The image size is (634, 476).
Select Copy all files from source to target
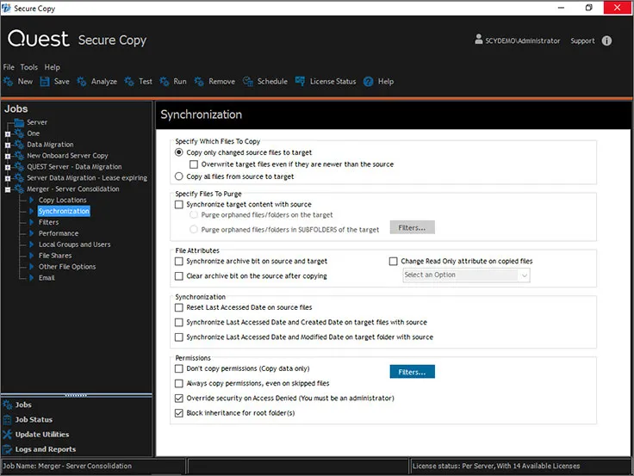[179, 176]
